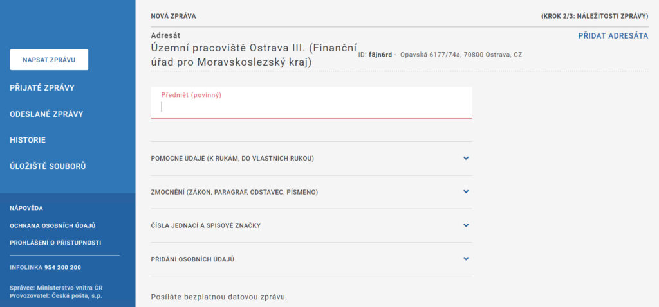The image size is (659, 307).
Task: Click the Napsat zprávu button
Action: point(49,60)
